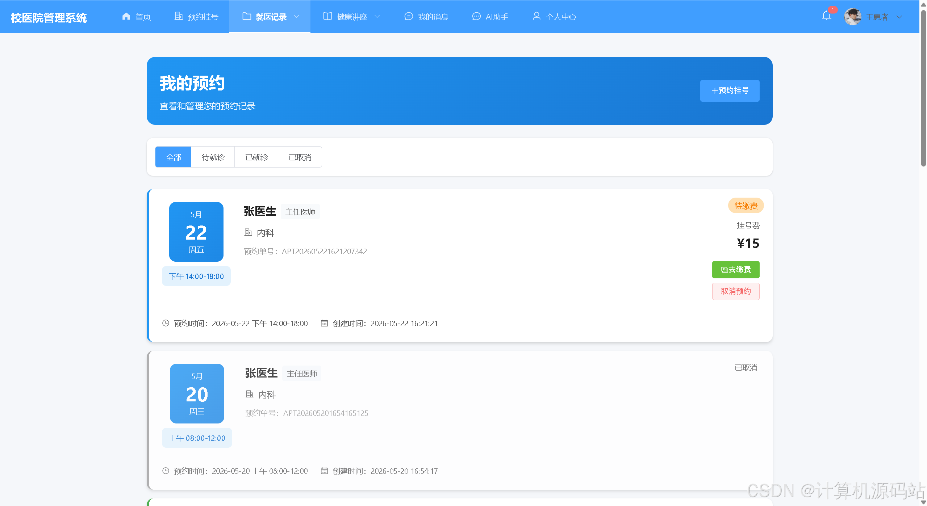The width and height of the screenshot is (927, 506).
Task: Click the chat bubble icon beside 我的消息
Action: (409, 16)
